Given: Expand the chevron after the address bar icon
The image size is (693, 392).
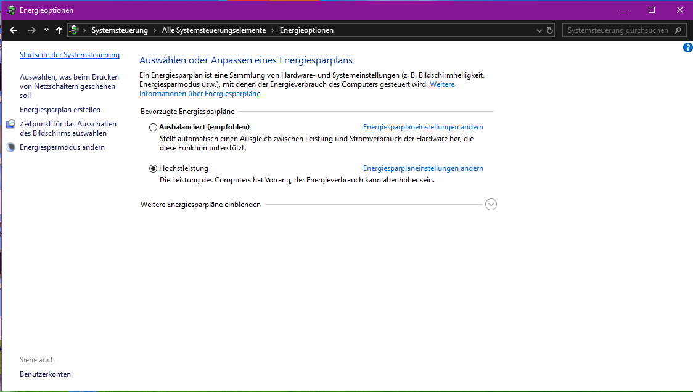Looking at the screenshot, I should 85,30.
